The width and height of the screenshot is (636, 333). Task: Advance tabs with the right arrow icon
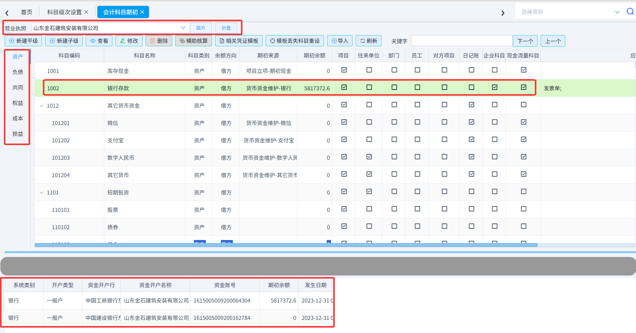(503, 13)
